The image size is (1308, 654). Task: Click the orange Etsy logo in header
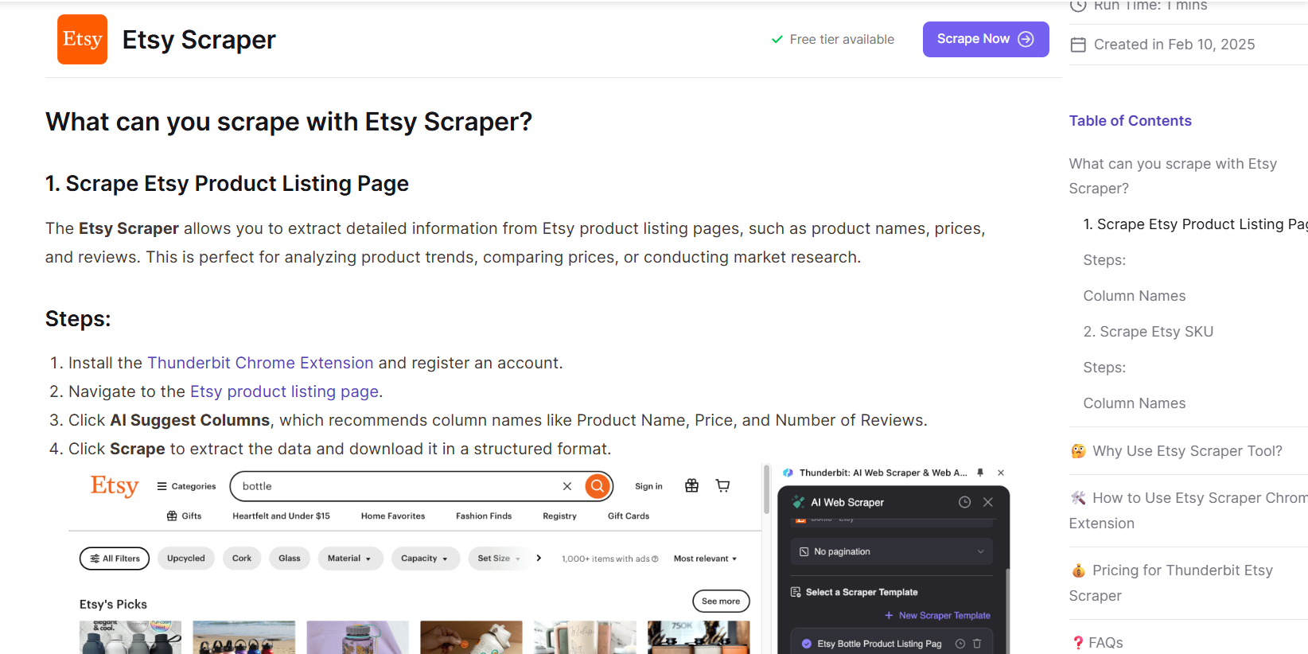[x=82, y=39]
